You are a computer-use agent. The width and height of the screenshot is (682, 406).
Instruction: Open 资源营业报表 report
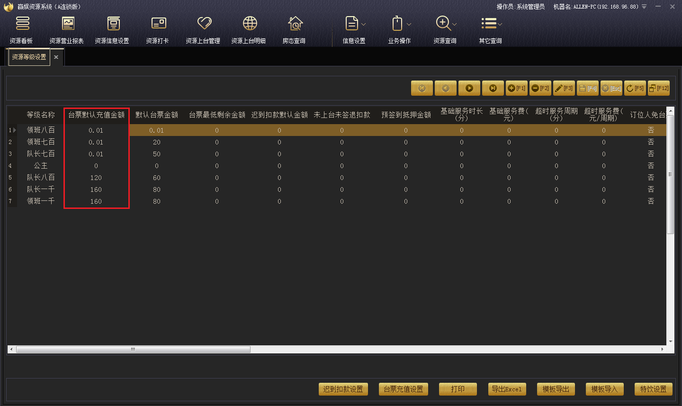tap(67, 30)
